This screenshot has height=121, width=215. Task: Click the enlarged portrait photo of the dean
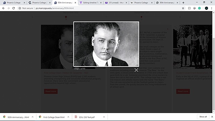(x=106, y=44)
